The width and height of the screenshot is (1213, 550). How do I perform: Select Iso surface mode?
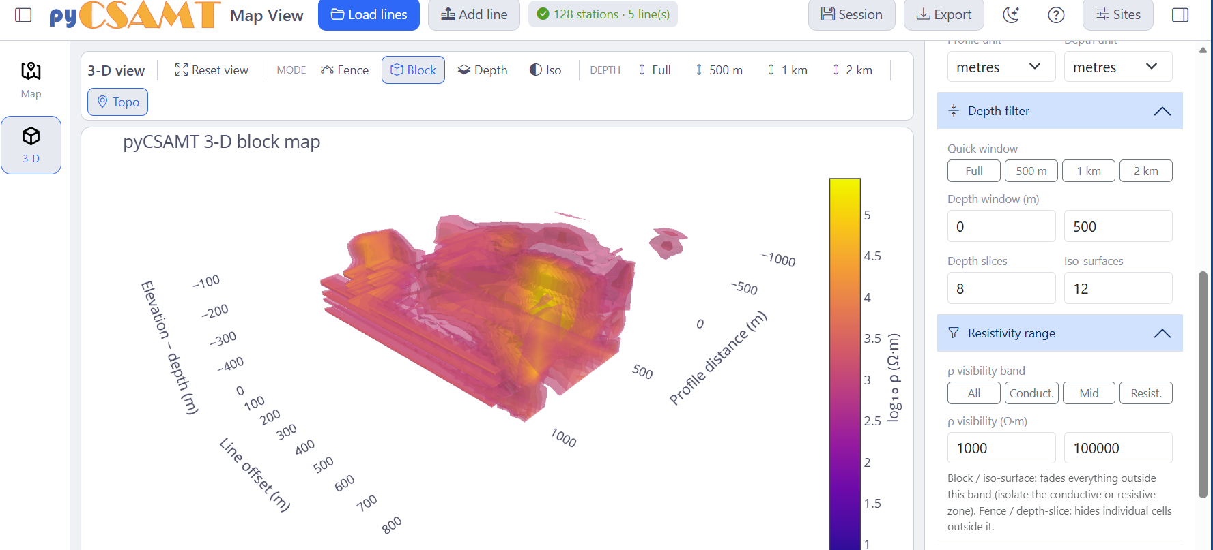(x=545, y=70)
